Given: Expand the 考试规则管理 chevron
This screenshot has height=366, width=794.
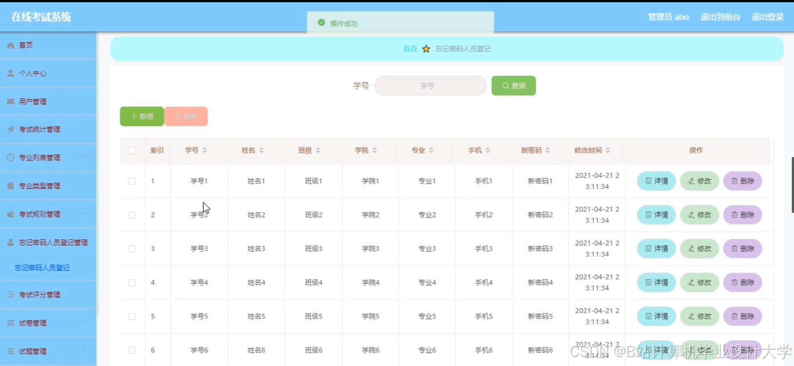Looking at the screenshot, I should pyautogui.click(x=84, y=214).
